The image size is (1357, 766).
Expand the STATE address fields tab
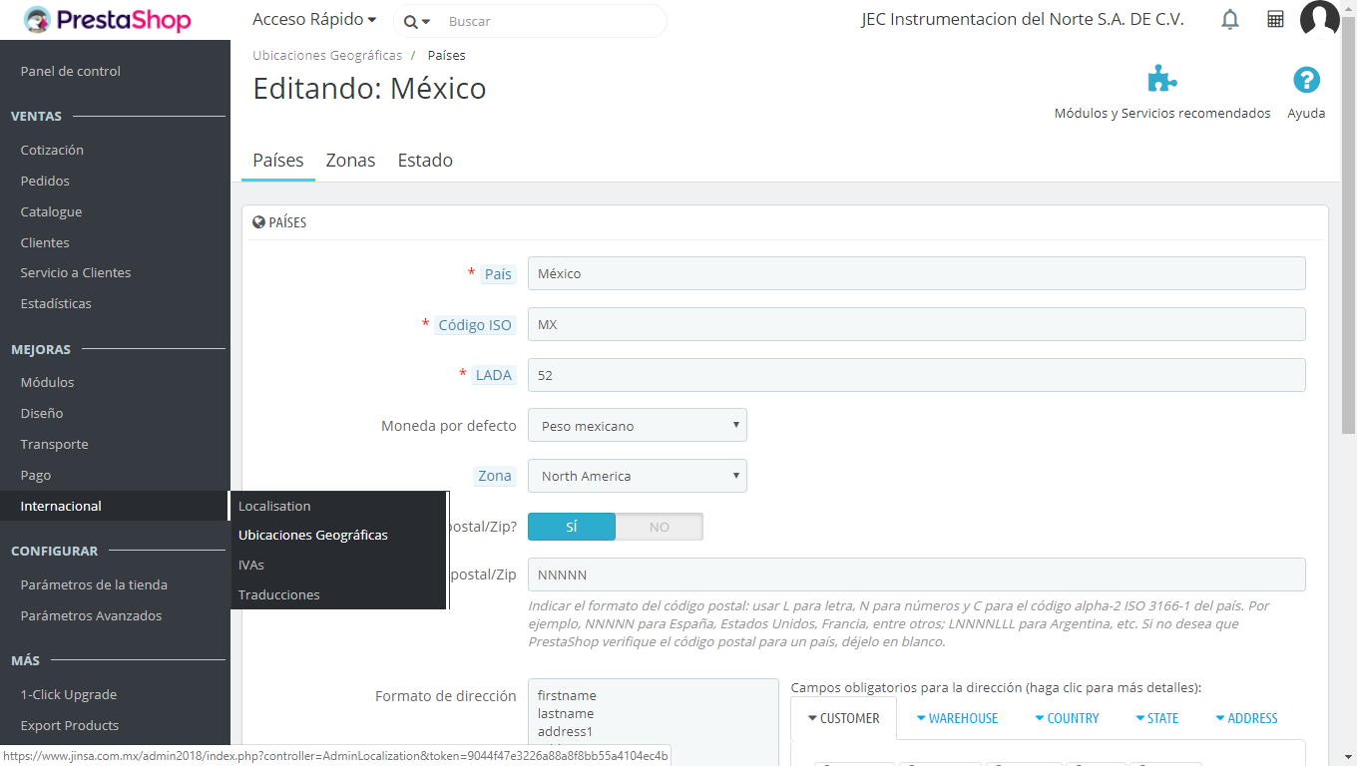point(1157,718)
